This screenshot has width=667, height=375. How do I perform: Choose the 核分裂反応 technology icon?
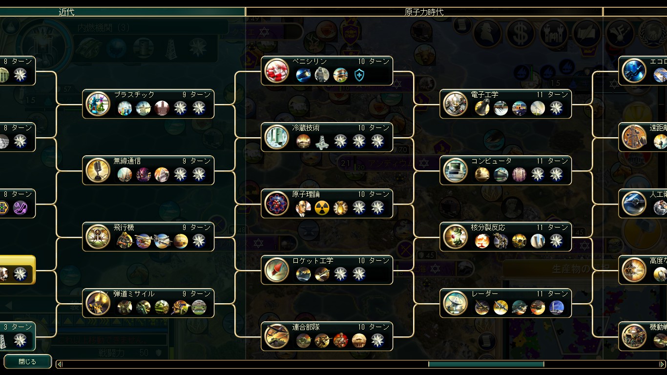(456, 237)
